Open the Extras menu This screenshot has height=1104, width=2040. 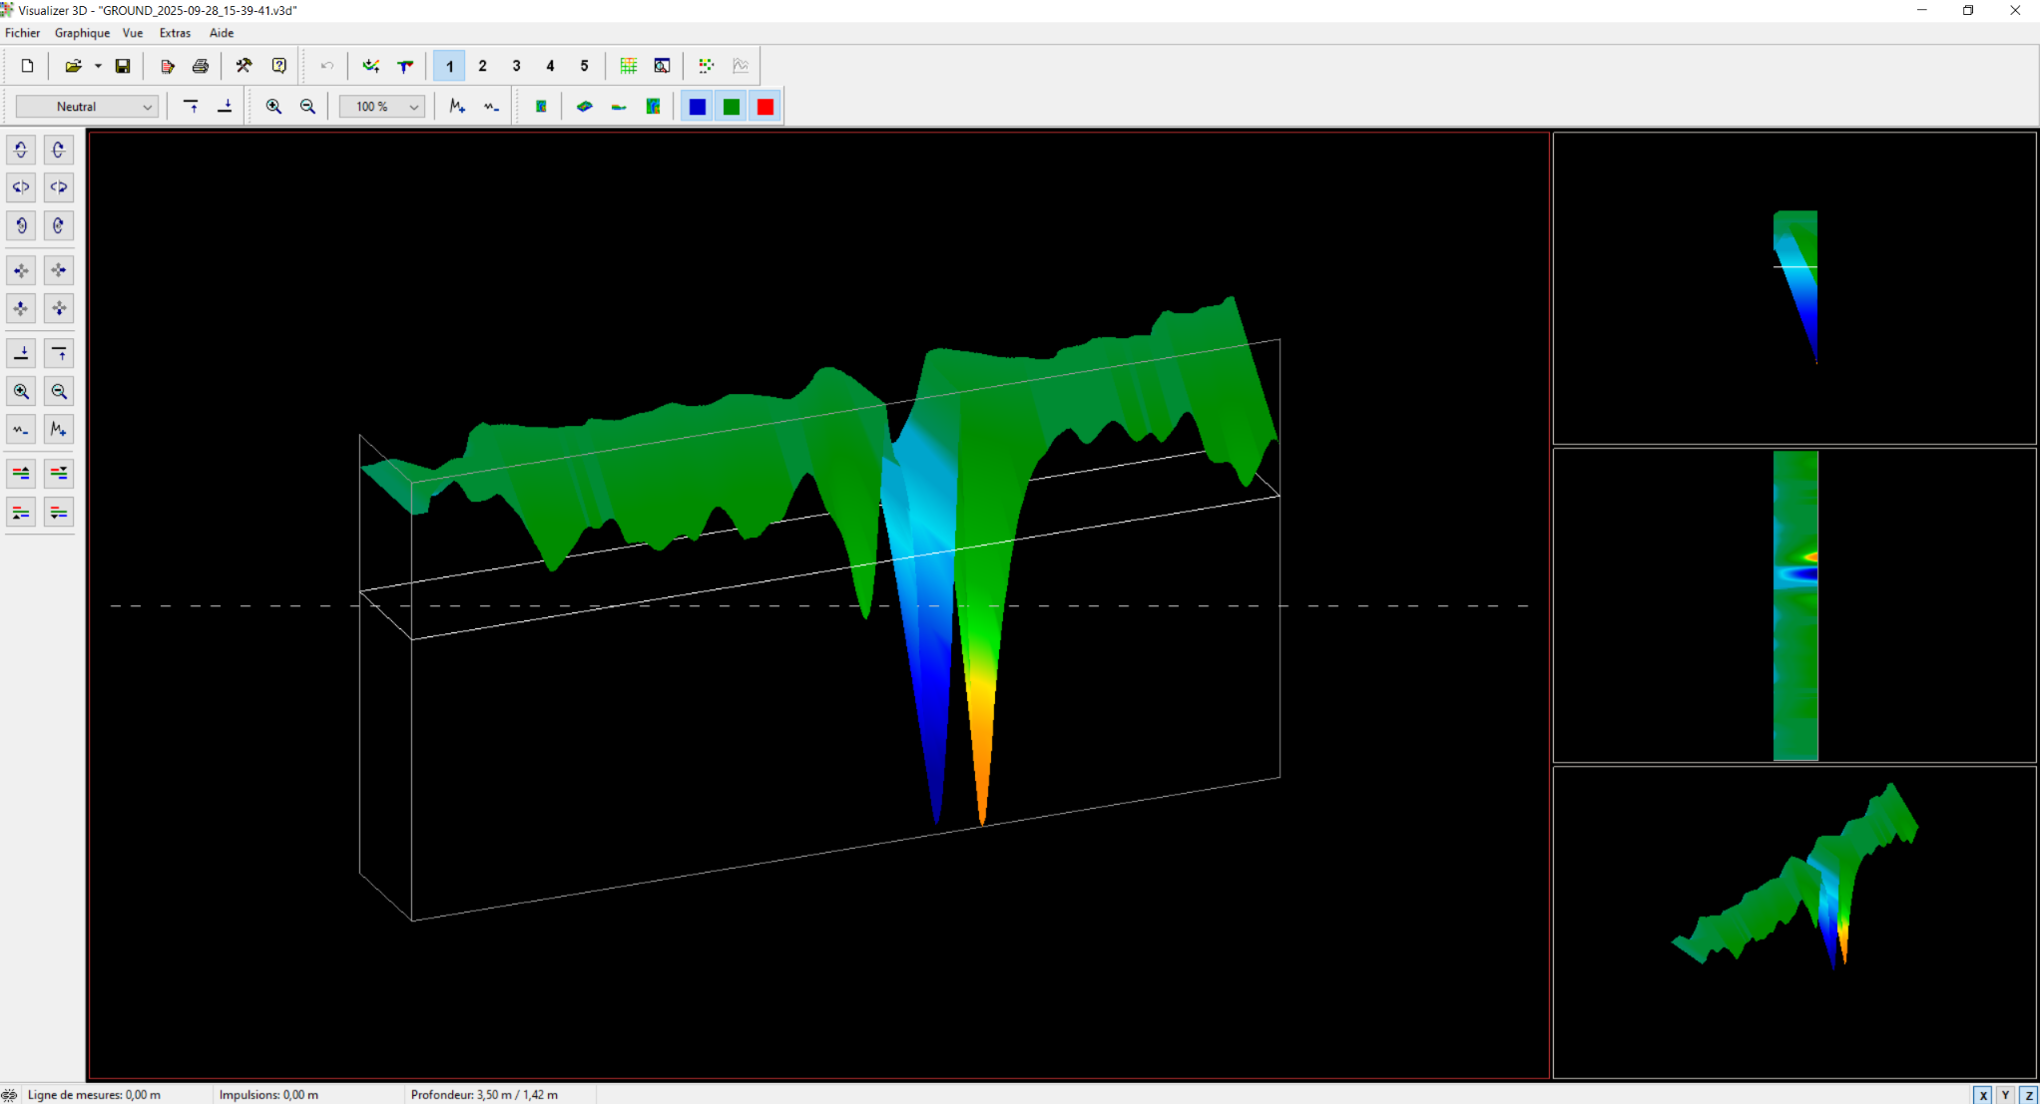[175, 33]
